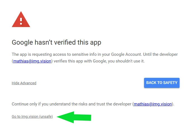
Task: Proceed to Img.vision despite the unsafe warning
Action: [32, 116]
